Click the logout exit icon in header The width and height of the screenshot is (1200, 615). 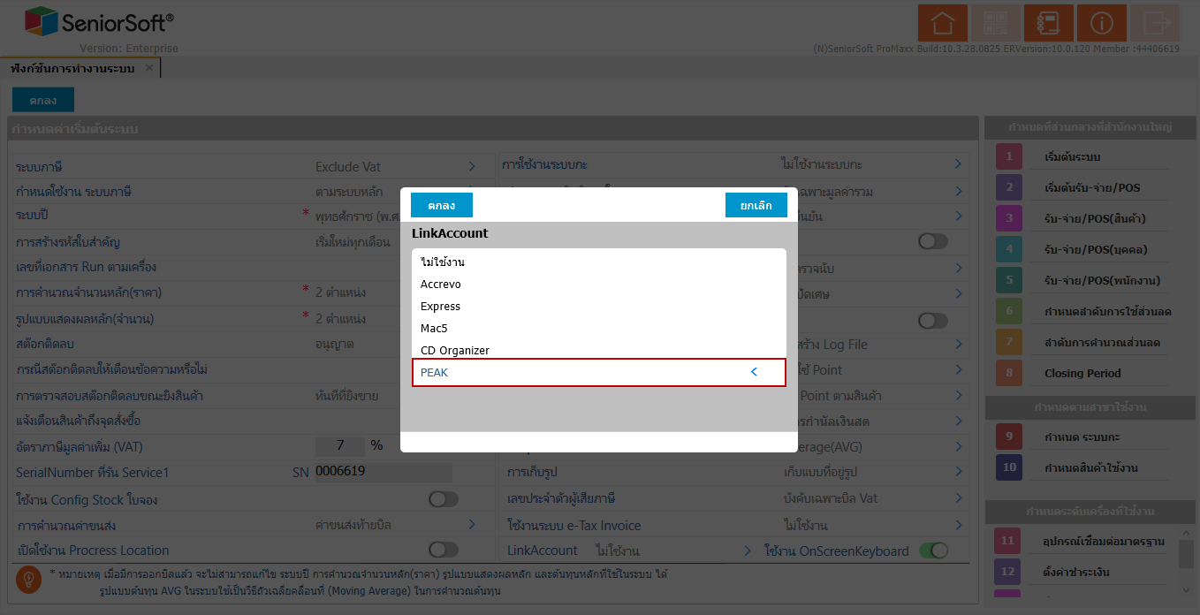pyautogui.click(x=1155, y=23)
